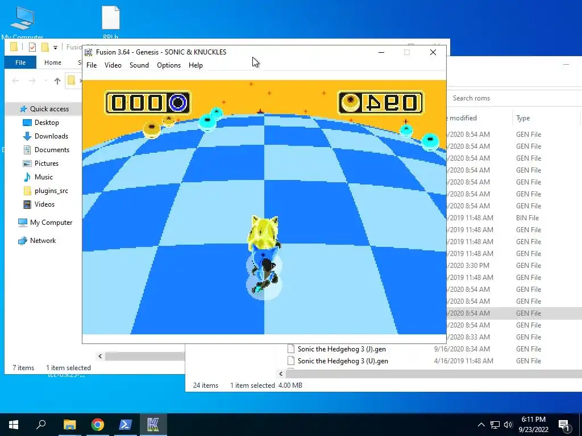Click the BIN File type cell
The width and height of the screenshot is (582, 436).
[527, 217]
